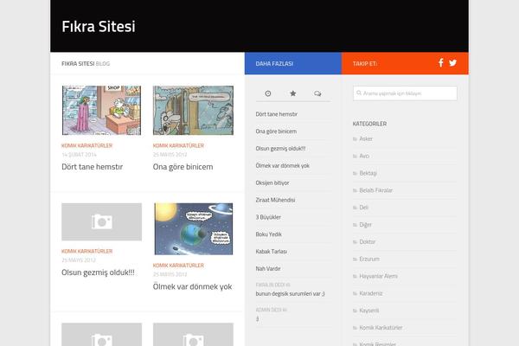Click the placeholder image above 'Olsun gezmiş olduk!!!'
Screen dimensions: 519x346
point(101,222)
